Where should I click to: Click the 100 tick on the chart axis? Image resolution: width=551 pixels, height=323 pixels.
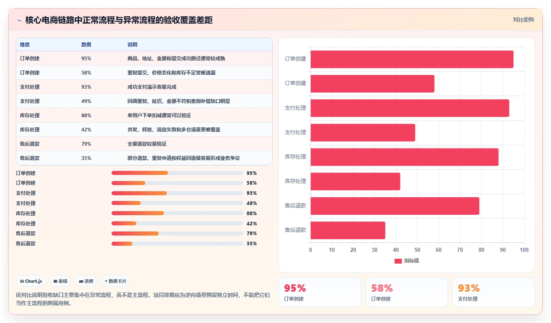tap(524, 250)
